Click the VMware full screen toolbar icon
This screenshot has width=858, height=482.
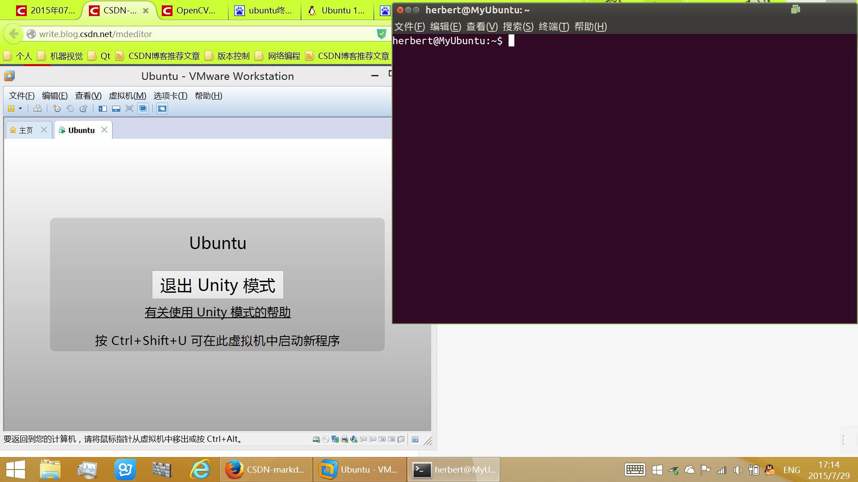(130, 108)
